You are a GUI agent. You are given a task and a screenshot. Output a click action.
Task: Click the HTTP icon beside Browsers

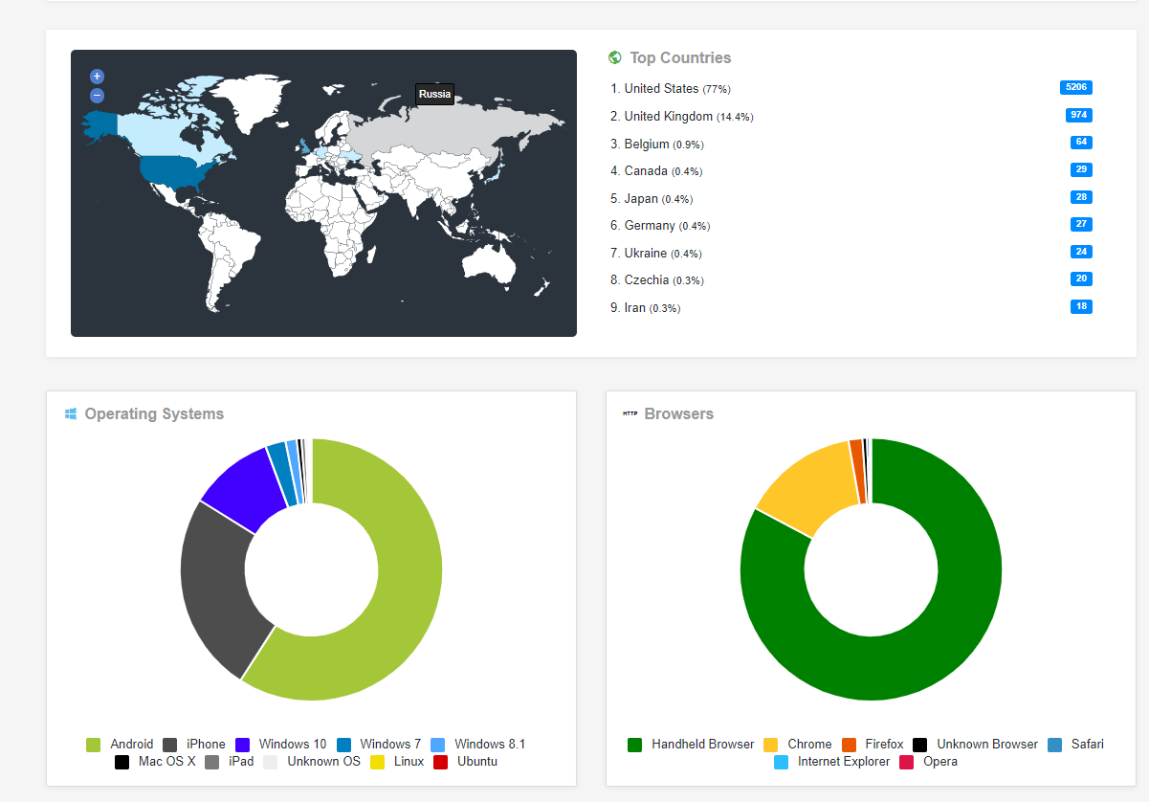[630, 414]
